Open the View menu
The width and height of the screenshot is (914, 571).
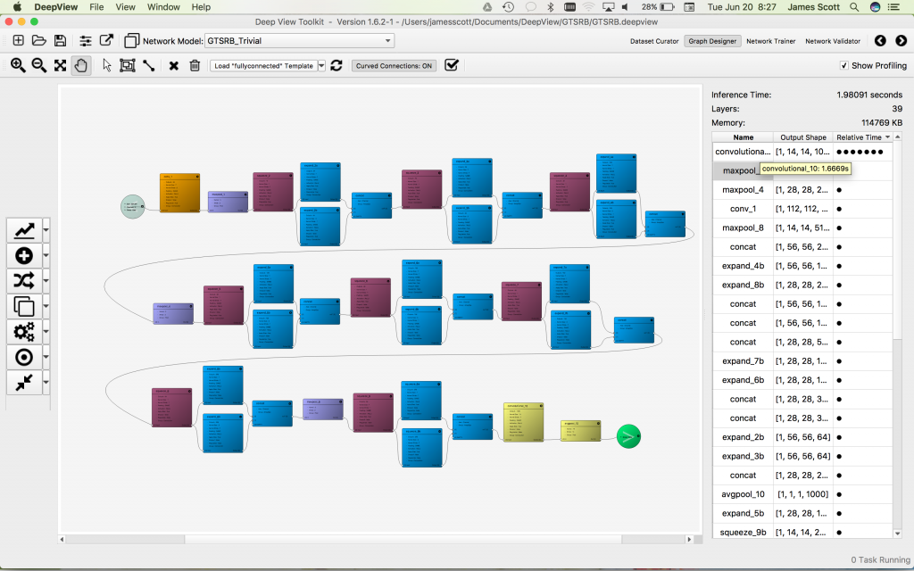tap(124, 7)
